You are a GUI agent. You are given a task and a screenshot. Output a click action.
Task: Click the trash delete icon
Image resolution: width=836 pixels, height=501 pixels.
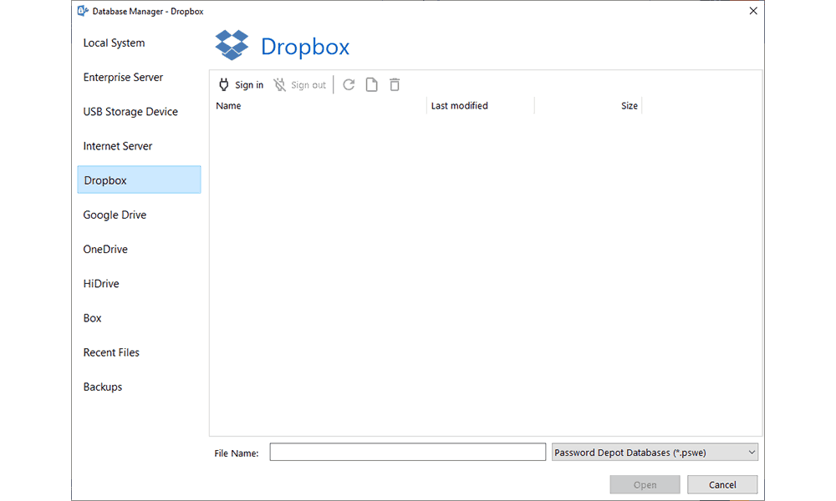point(395,84)
